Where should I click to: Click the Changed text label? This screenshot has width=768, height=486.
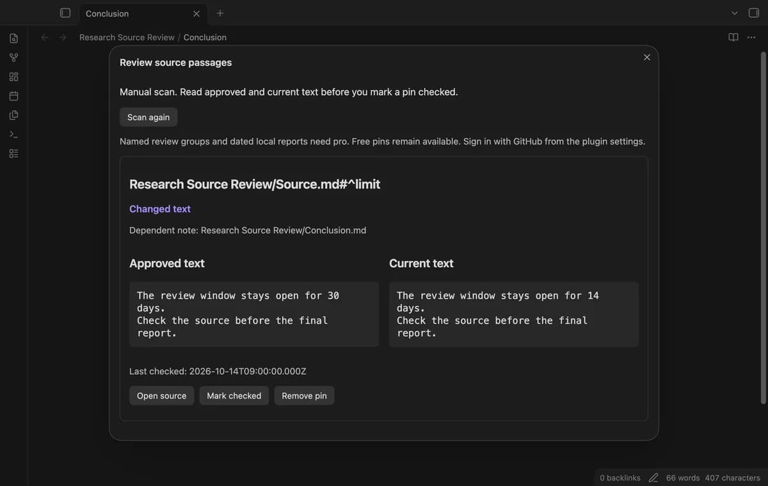(x=160, y=208)
